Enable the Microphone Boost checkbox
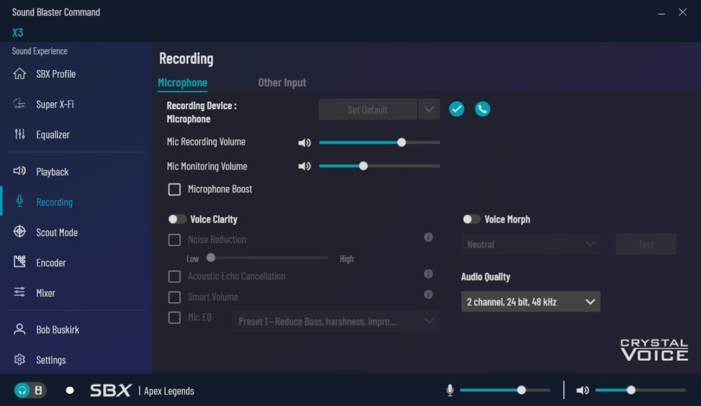This screenshot has width=701, height=406. click(175, 190)
